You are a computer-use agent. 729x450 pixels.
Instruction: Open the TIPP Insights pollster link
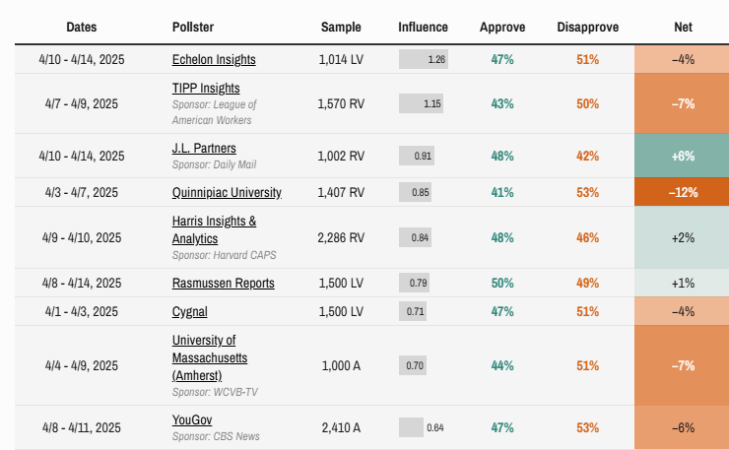206,89
